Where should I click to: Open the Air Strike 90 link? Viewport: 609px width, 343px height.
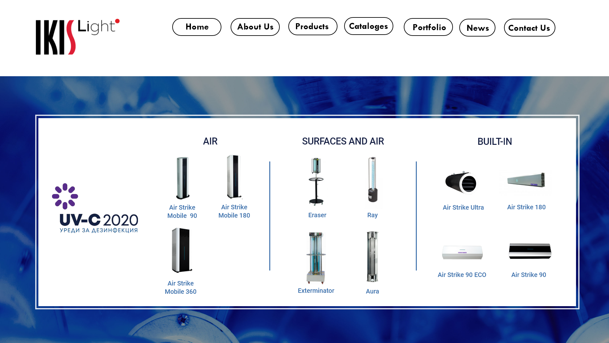tap(528, 275)
